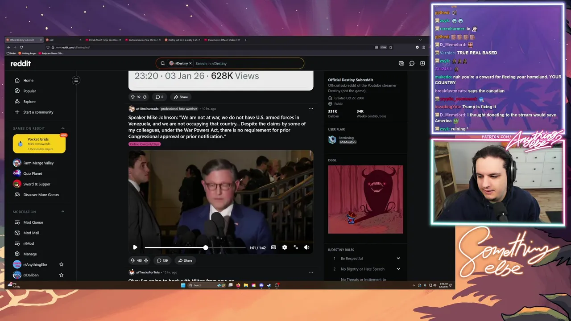Open the 139 comments on the post
The height and width of the screenshot is (321, 571).
162,260
